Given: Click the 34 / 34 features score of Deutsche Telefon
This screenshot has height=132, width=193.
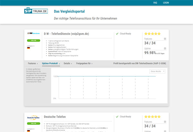Looking at the screenshot, I should click(150, 126).
